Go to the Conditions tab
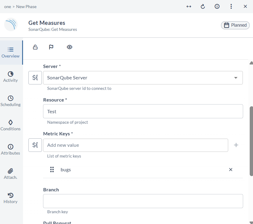Screen dimensions: 253x224 (10, 125)
